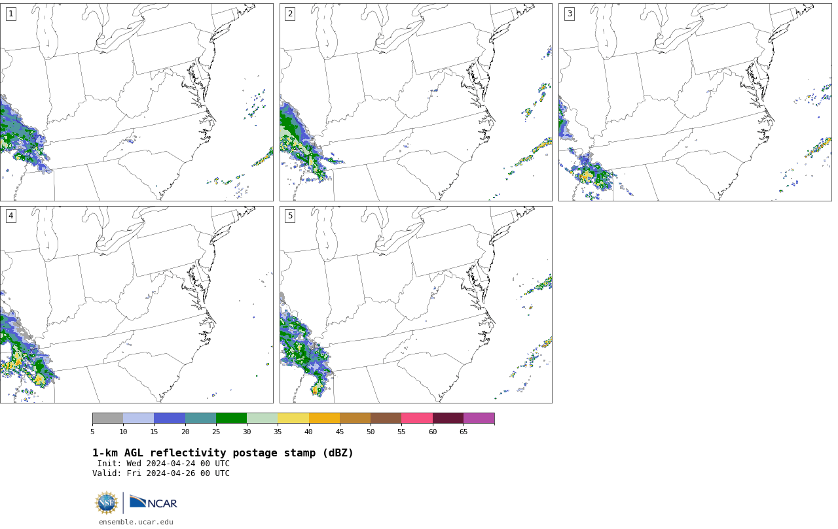Click the panel number label 2
Viewport: 838px width, 529px height.
click(290, 14)
